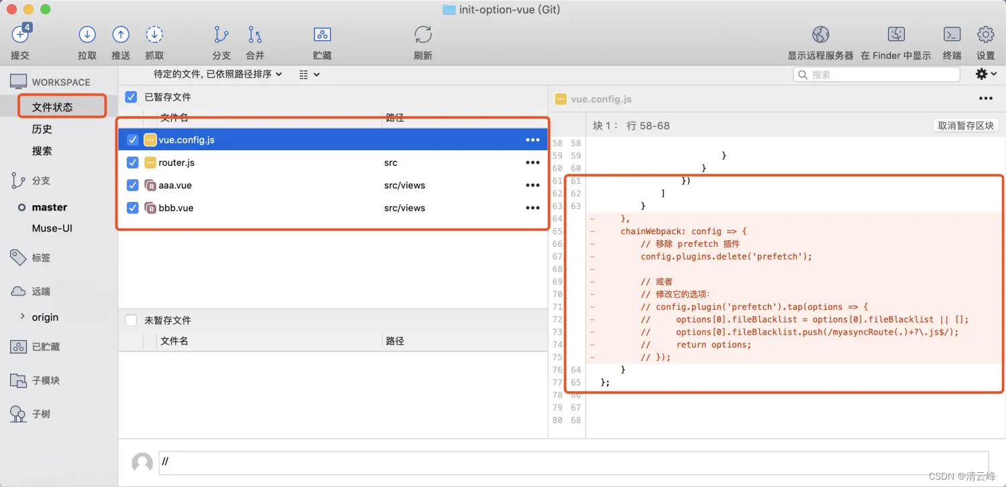Open the list view mode dropdown

point(309,74)
